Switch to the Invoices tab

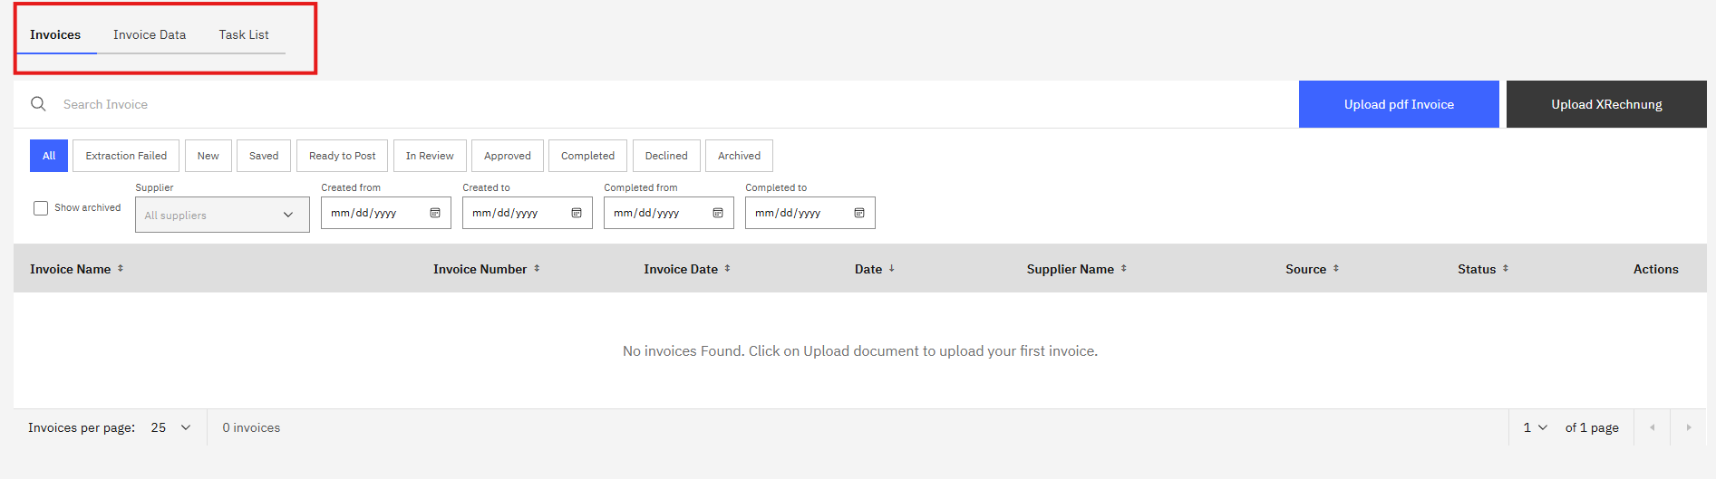(55, 34)
